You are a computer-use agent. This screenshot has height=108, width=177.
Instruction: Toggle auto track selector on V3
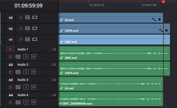point(27,17)
